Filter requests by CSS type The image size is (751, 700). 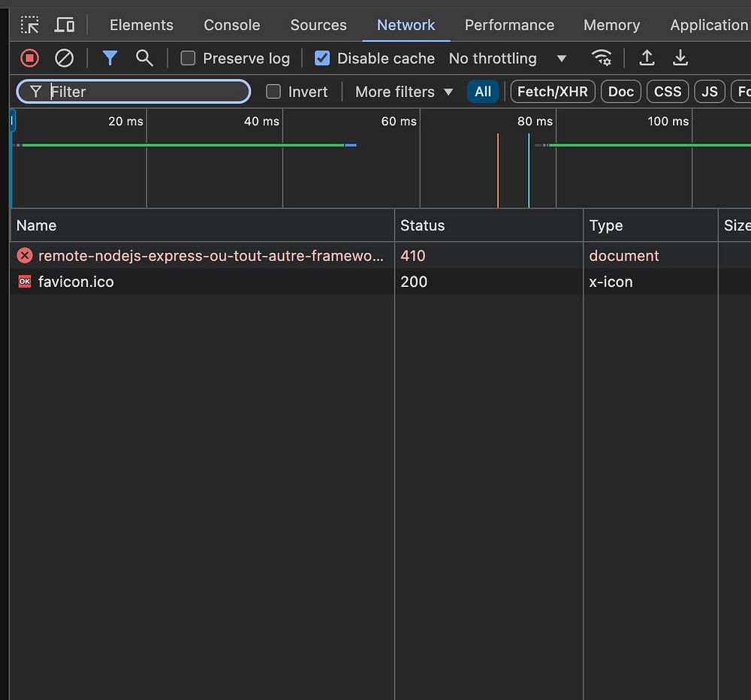(x=667, y=92)
